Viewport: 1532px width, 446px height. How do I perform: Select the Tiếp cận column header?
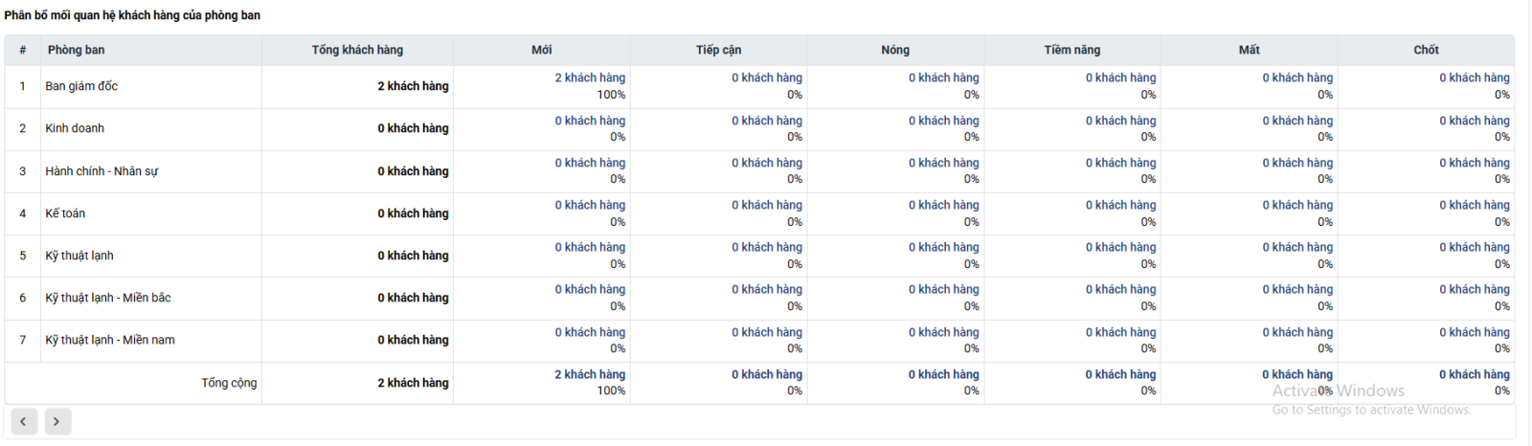click(x=718, y=50)
